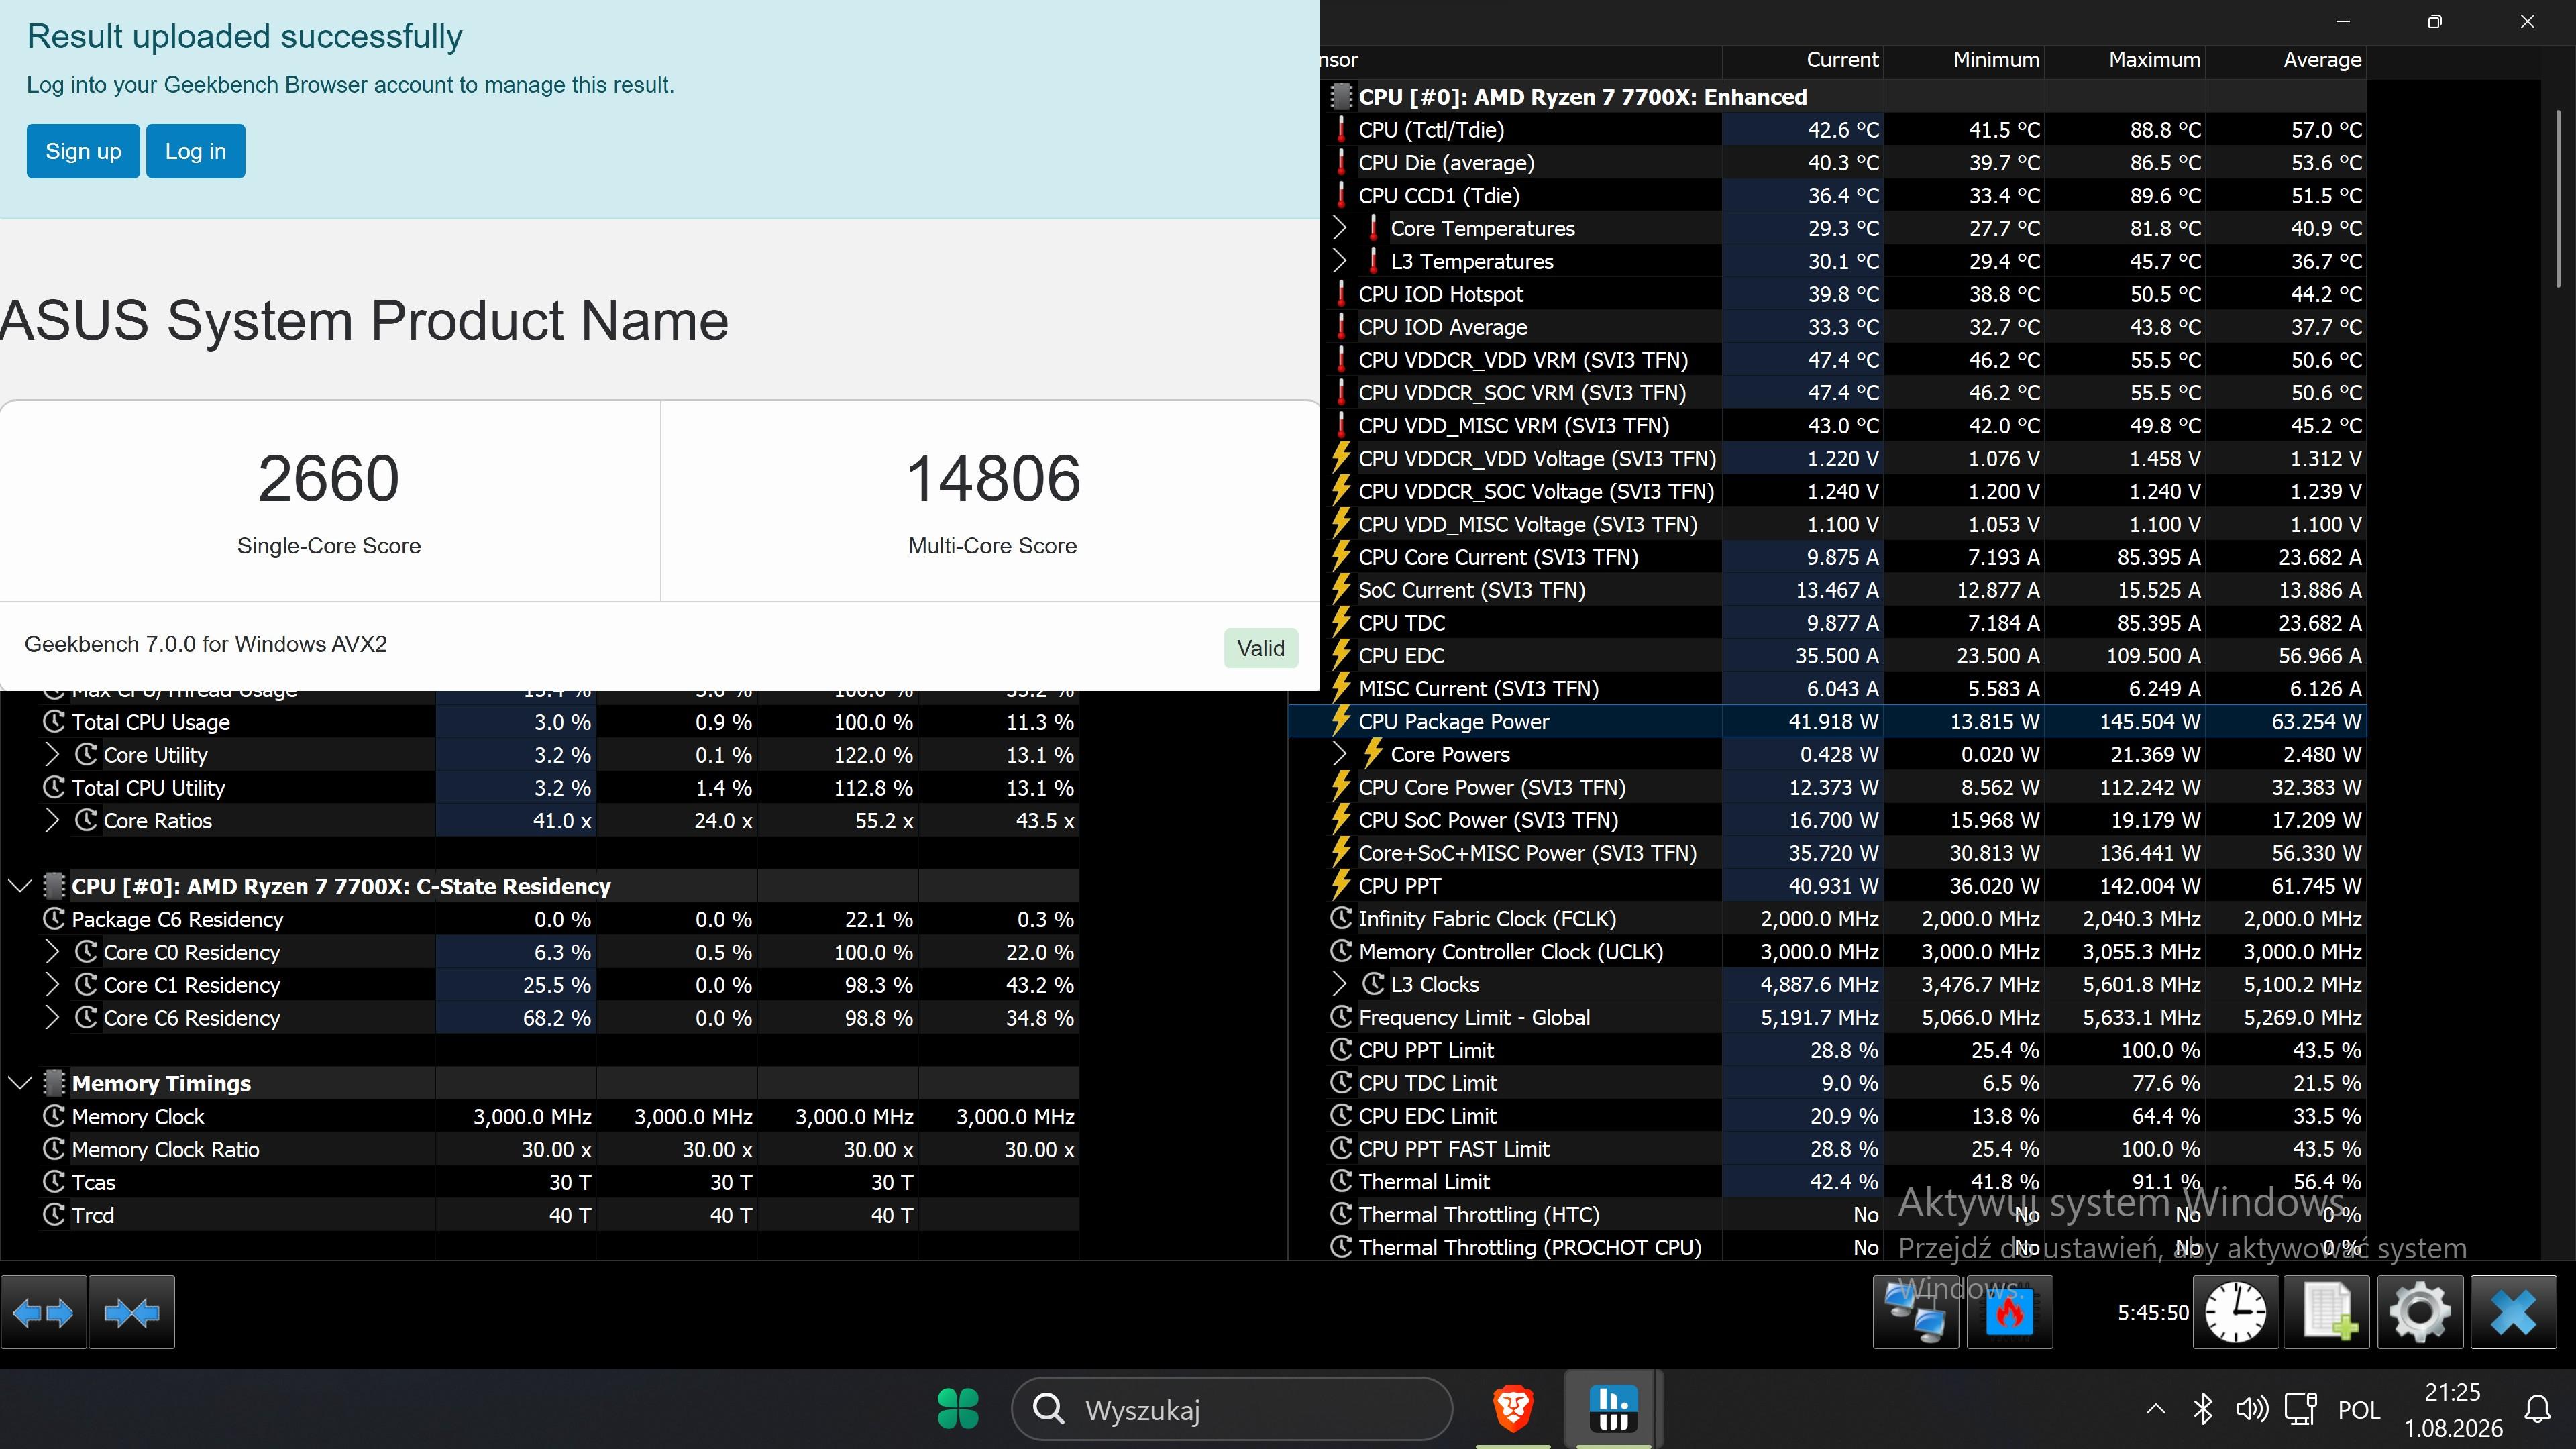Open the remote monitoring computers icon
Viewport: 2576px width, 1449px height.
pyautogui.click(x=1915, y=1312)
